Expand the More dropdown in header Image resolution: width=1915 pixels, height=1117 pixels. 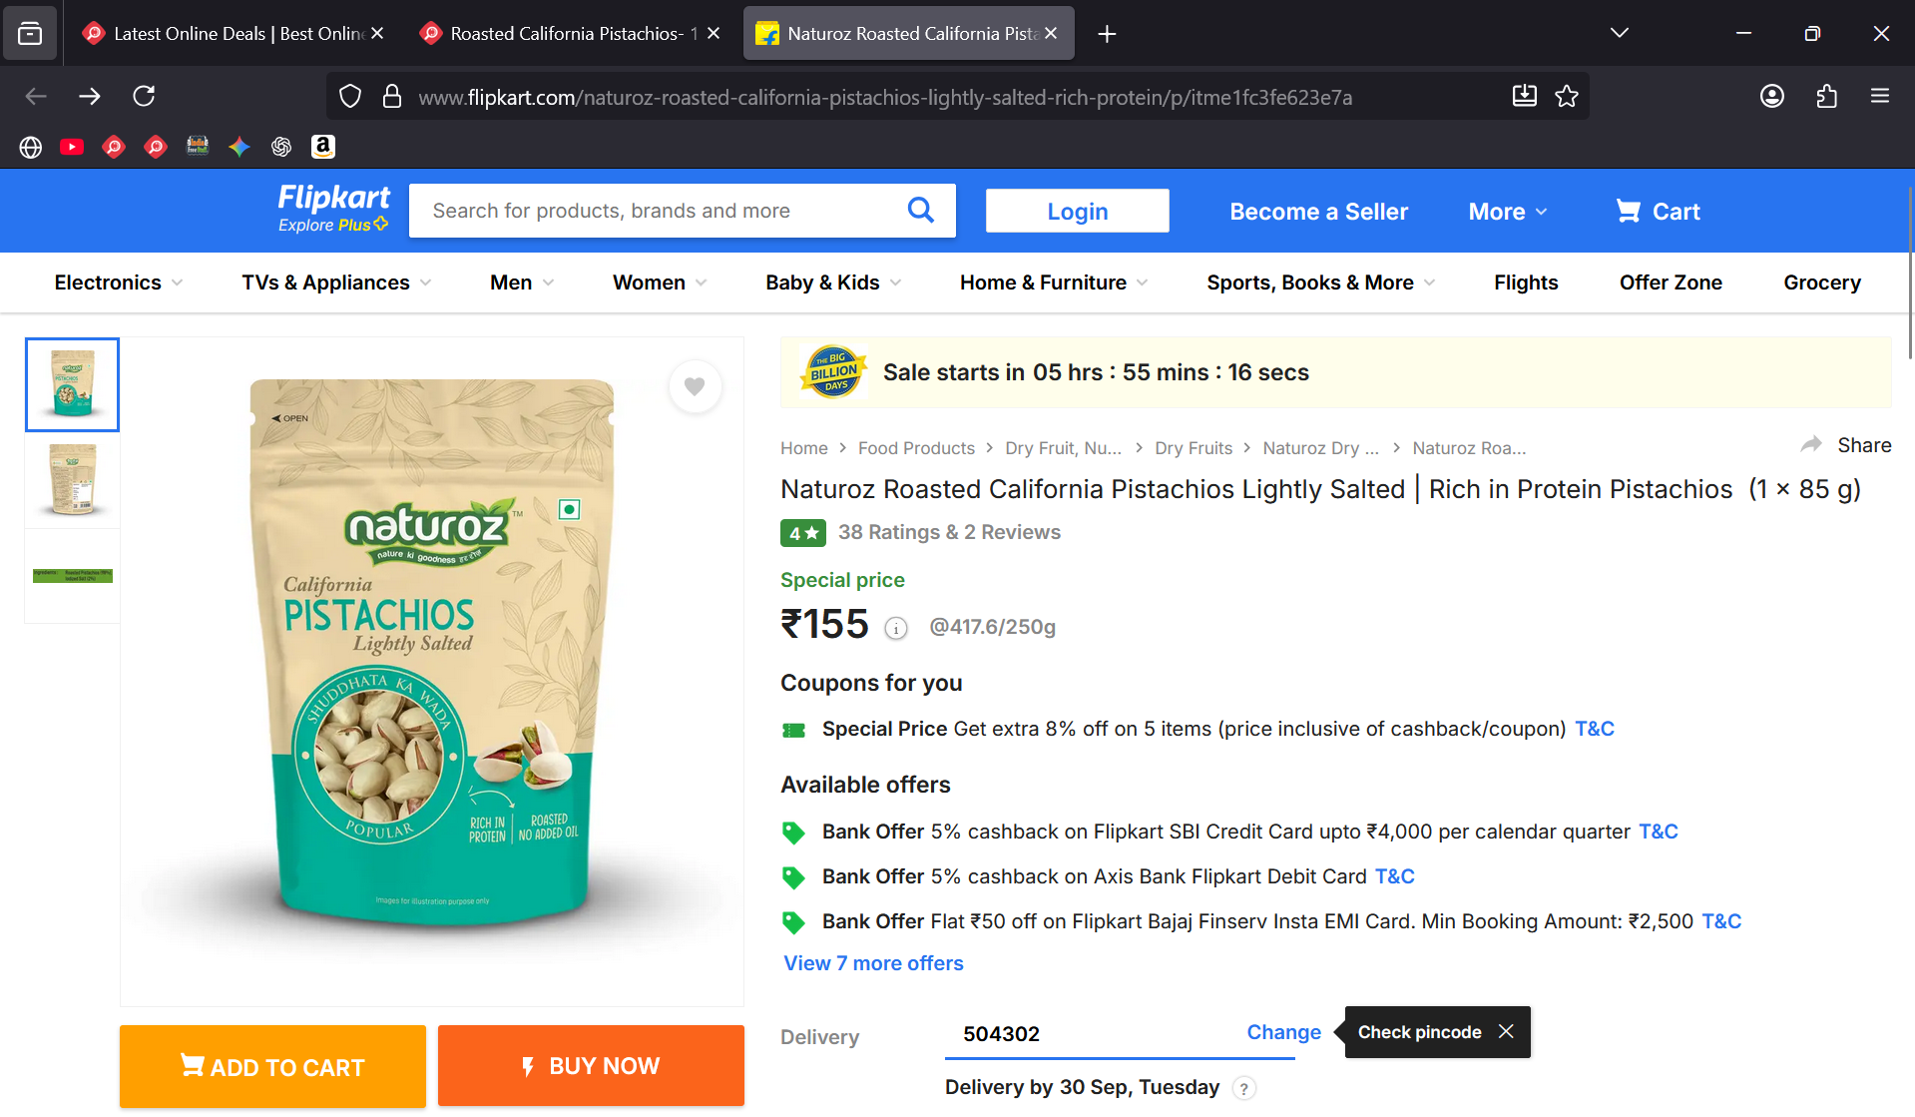point(1507,212)
